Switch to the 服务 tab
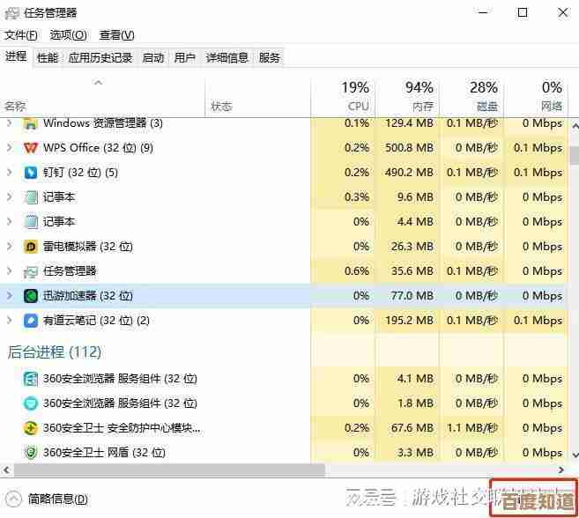The width and height of the screenshot is (579, 518). click(270, 58)
